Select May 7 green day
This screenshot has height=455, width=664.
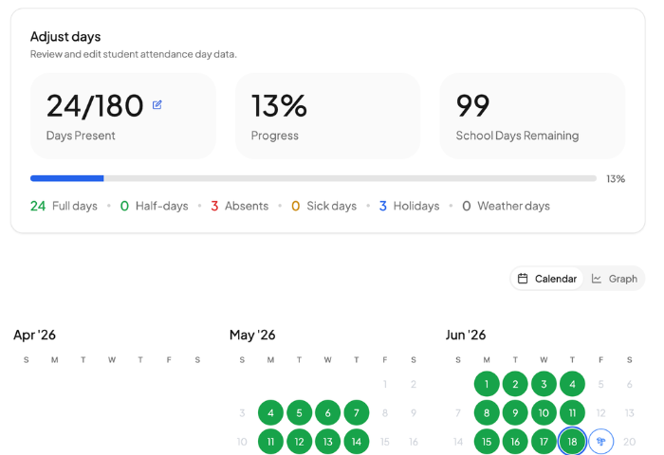coord(356,412)
